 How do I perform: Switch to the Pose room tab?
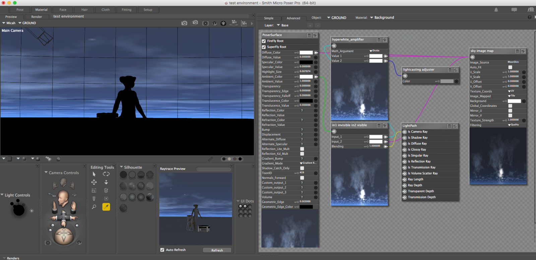pyautogui.click(x=20, y=10)
